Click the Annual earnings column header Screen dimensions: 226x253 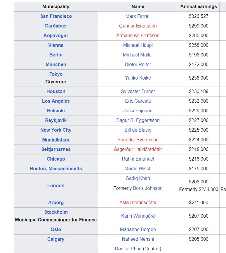coord(199,6)
